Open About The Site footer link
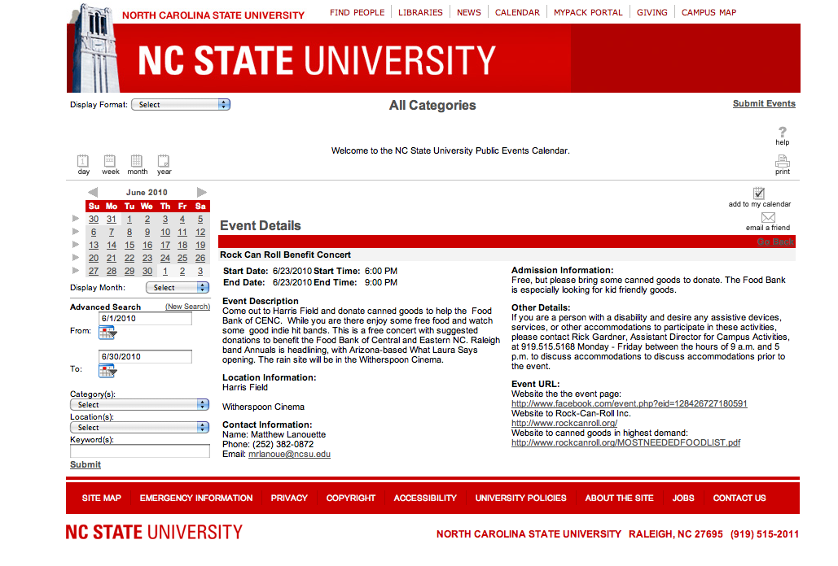This screenshot has width=838, height=566. pos(619,498)
